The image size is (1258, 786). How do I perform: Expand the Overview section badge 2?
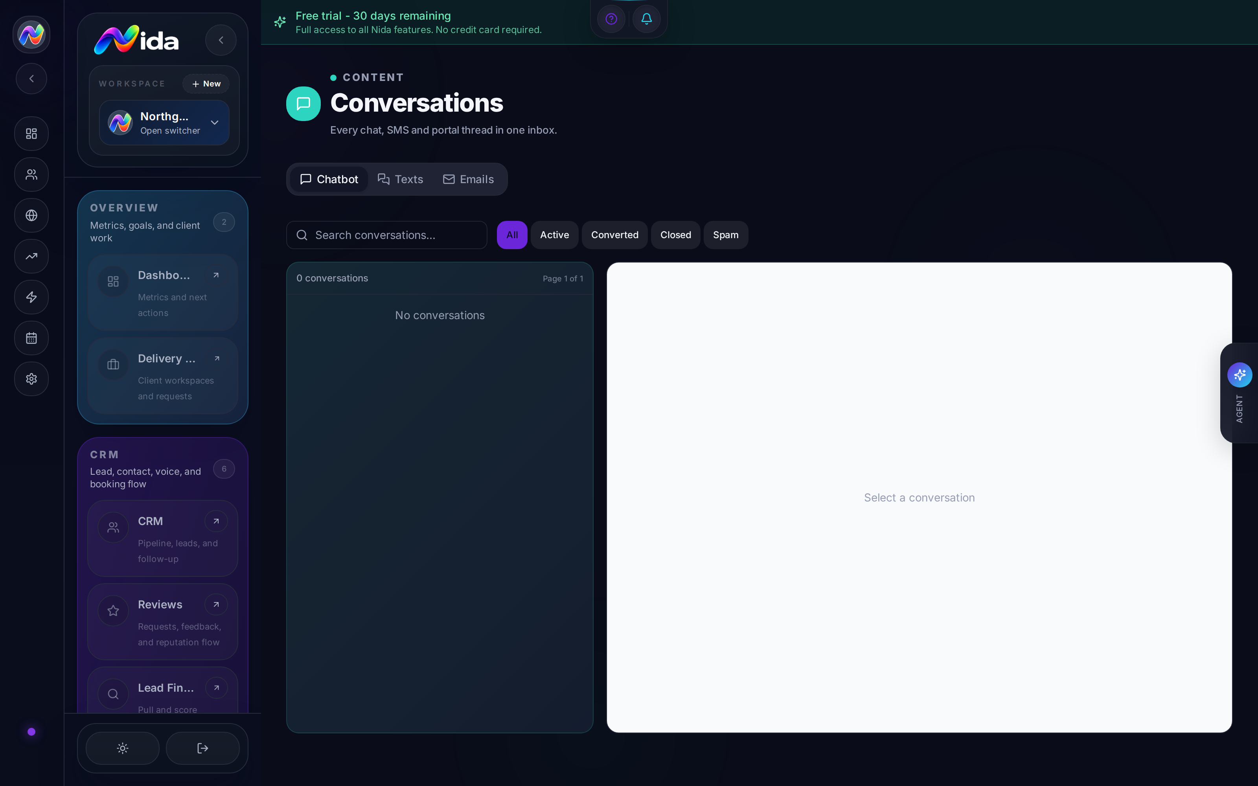[x=224, y=222]
